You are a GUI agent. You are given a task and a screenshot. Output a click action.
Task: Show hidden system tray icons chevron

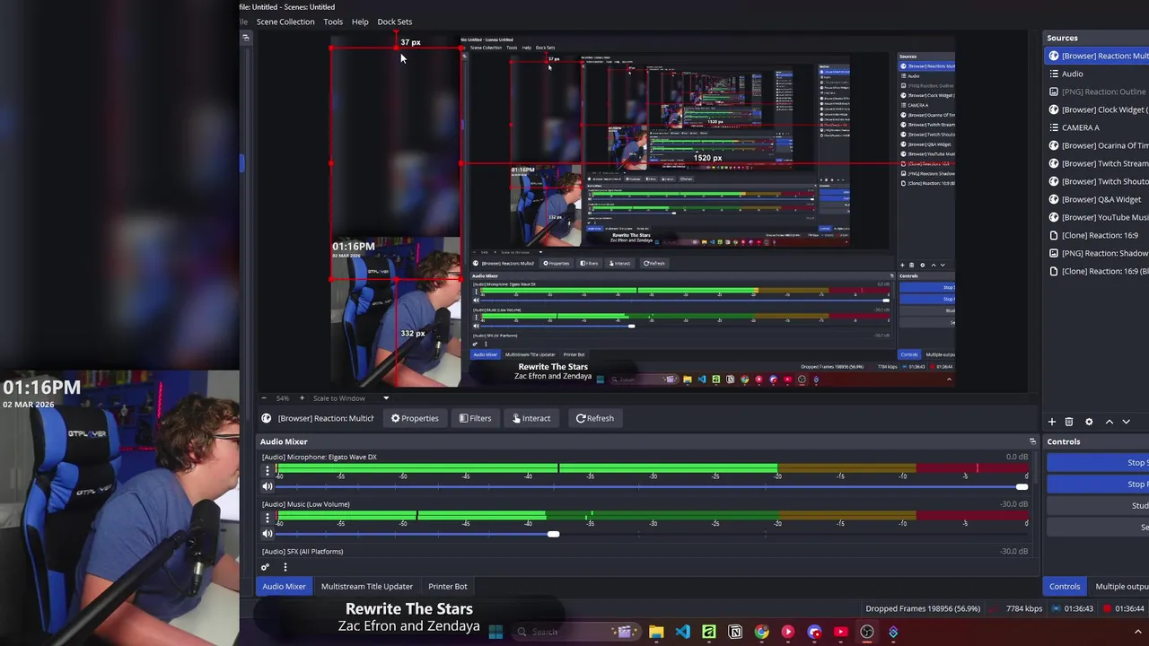(1138, 632)
